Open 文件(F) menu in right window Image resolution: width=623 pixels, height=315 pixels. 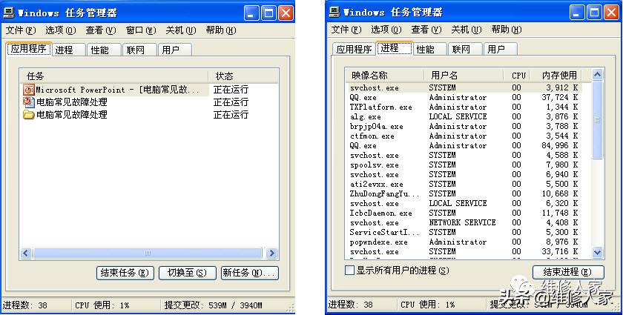click(x=346, y=30)
